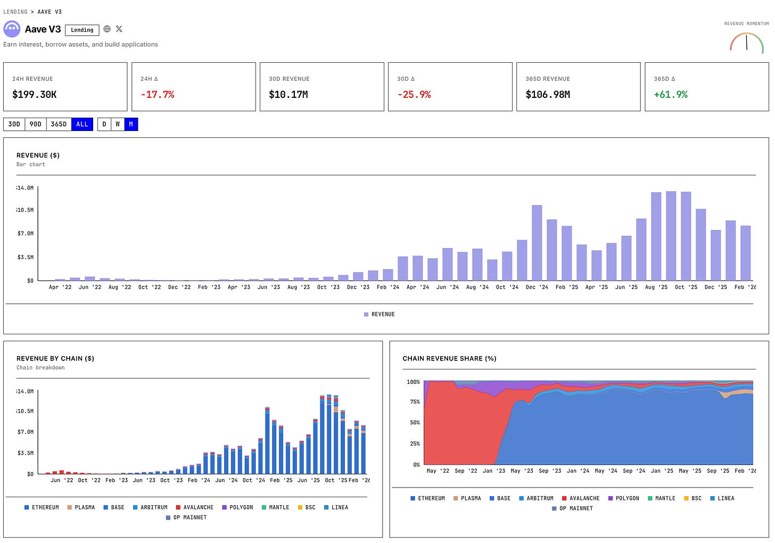
Task: Open the X (Twitter) profile icon
Action: coord(119,29)
